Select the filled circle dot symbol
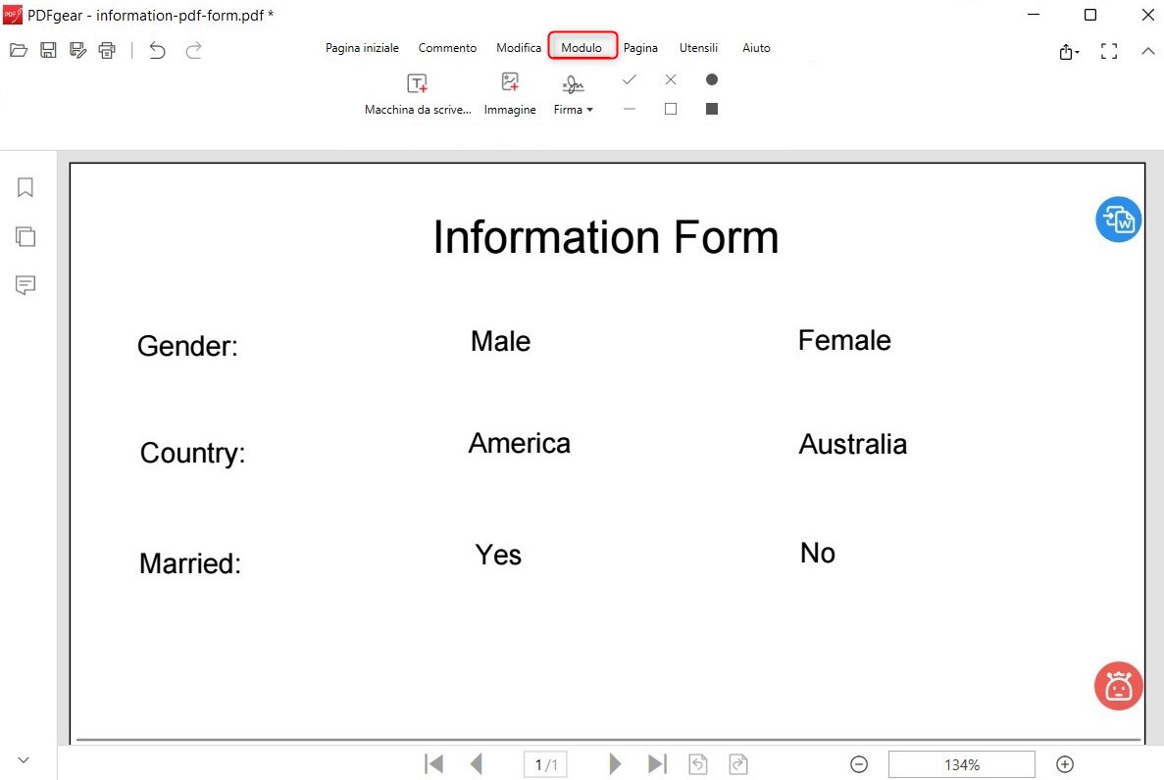1164x780 pixels. click(x=712, y=79)
